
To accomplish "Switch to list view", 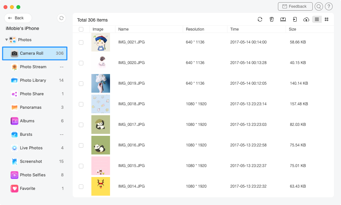I will 317,20.
